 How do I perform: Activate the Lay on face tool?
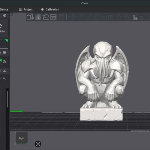(96, 17)
